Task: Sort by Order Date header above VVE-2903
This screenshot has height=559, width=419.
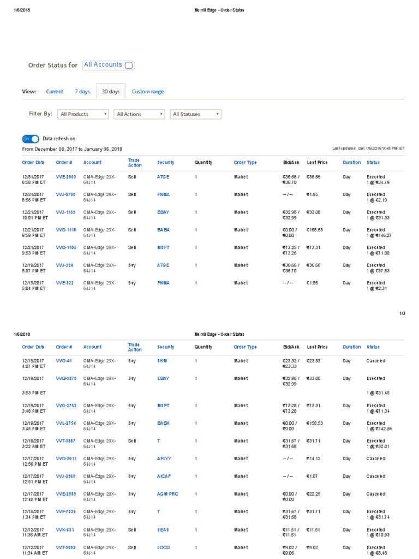Action: coord(33,163)
